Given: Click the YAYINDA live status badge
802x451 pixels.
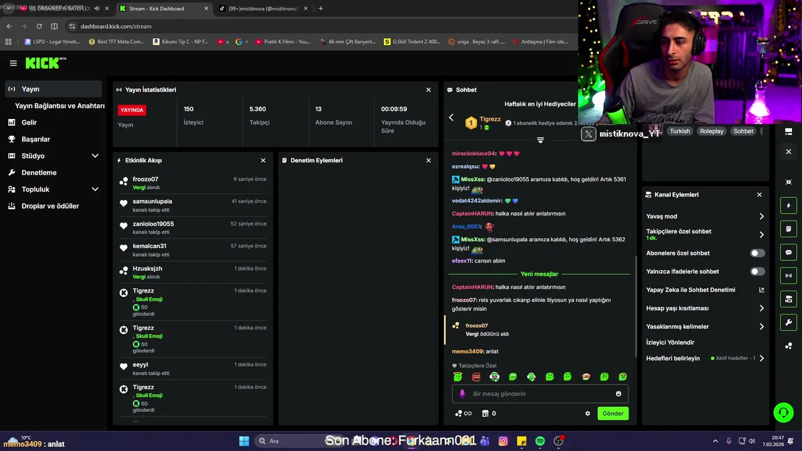Looking at the screenshot, I should [132, 110].
